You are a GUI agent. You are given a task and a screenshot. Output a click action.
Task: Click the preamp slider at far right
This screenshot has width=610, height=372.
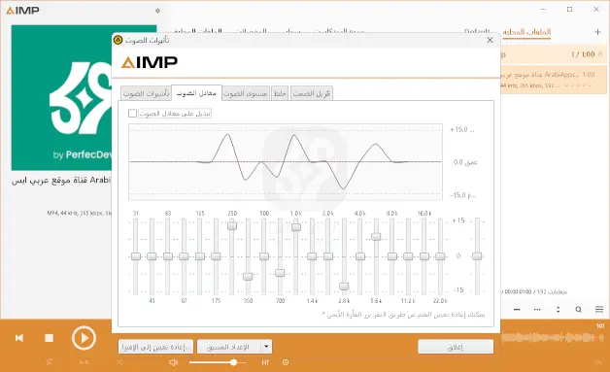click(x=477, y=255)
